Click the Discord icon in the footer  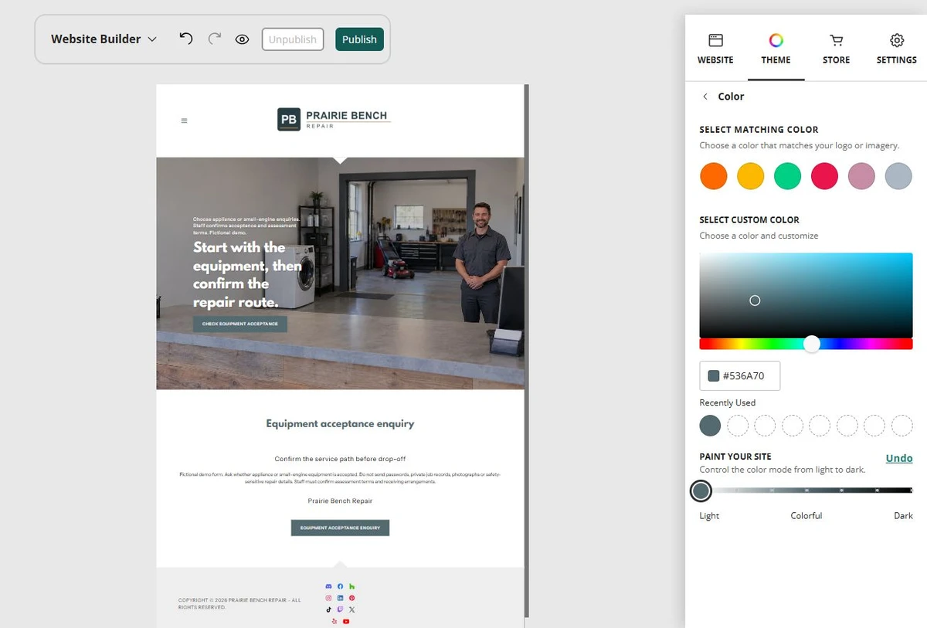[328, 587]
